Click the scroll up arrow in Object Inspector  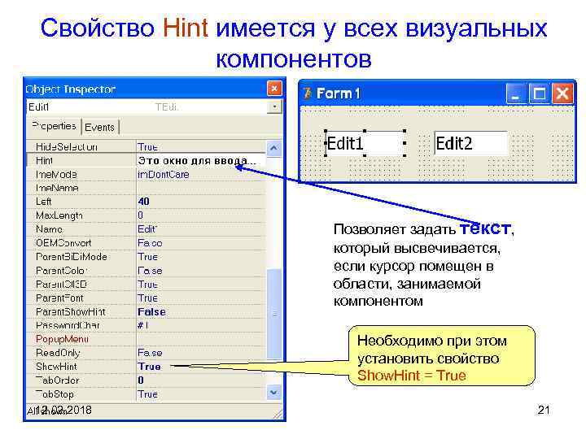(x=274, y=148)
